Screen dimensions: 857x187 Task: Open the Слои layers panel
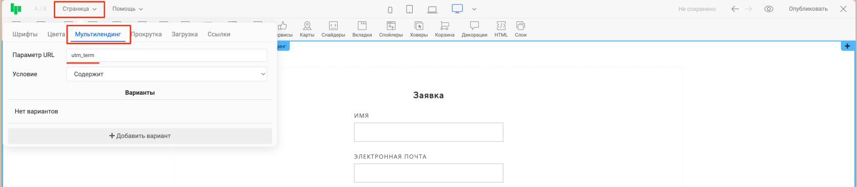[x=521, y=29]
